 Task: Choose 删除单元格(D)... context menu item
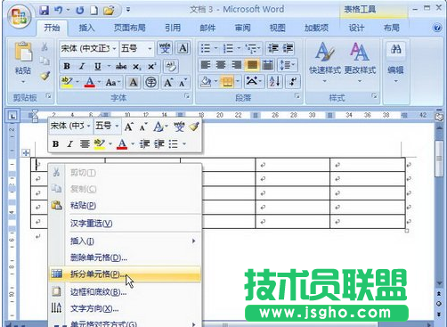pyautogui.click(x=126, y=258)
